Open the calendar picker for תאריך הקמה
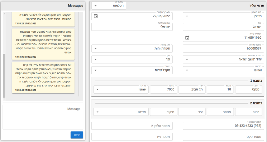The height and width of the screenshot is (142, 267). tap(96, 16)
